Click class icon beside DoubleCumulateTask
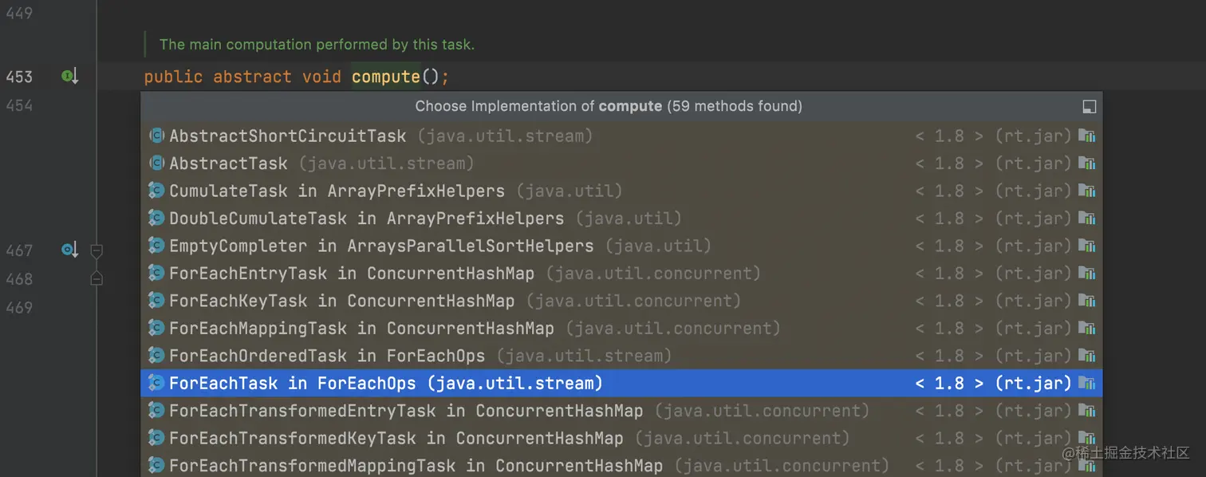Screen dimensions: 1206x477 click(x=156, y=219)
